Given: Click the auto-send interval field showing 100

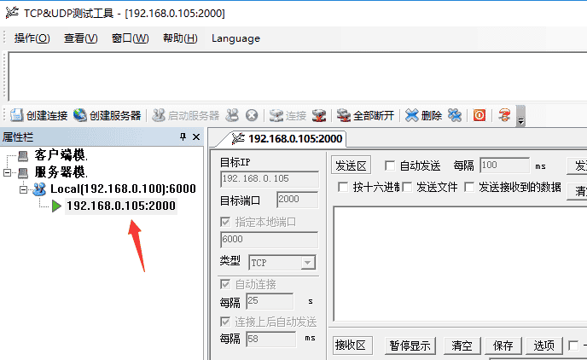Looking at the screenshot, I should click(504, 165).
